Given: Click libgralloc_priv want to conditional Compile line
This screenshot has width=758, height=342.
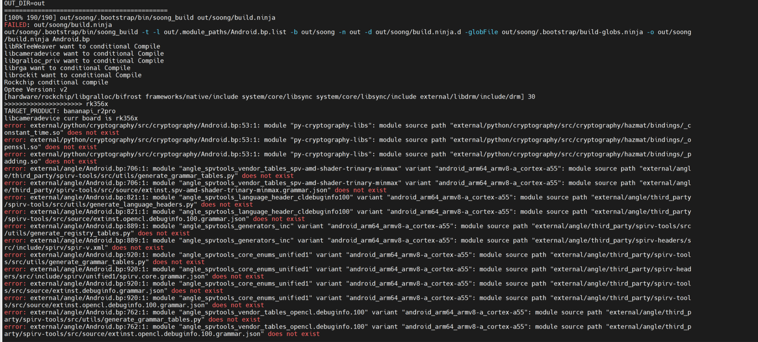Looking at the screenshot, I should (84, 61).
